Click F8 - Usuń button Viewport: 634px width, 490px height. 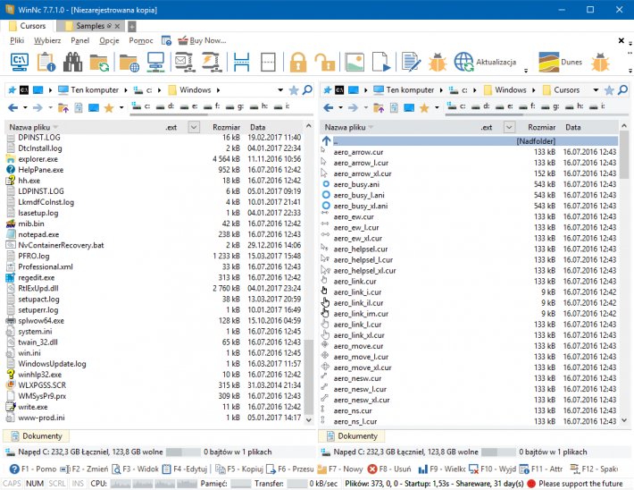coord(389,469)
